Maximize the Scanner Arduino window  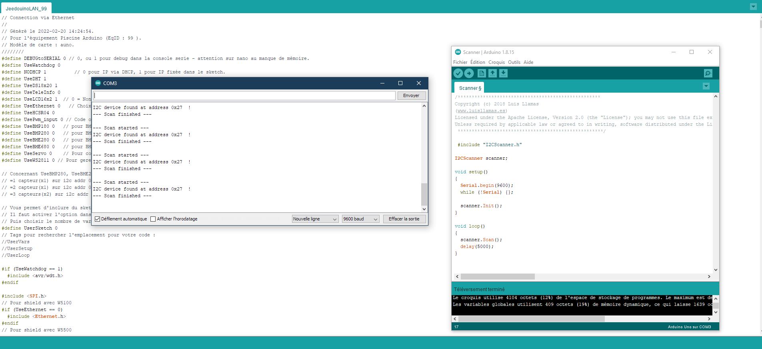[x=692, y=52]
